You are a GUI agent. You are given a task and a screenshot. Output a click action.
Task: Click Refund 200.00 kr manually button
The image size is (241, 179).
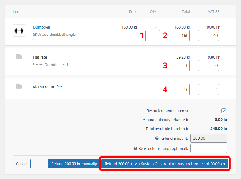pos(74,164)
